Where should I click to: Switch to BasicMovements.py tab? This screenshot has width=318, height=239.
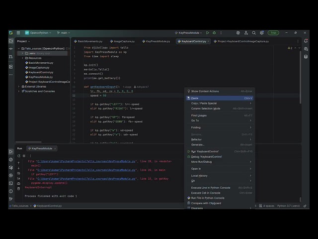tap(88, 41)
